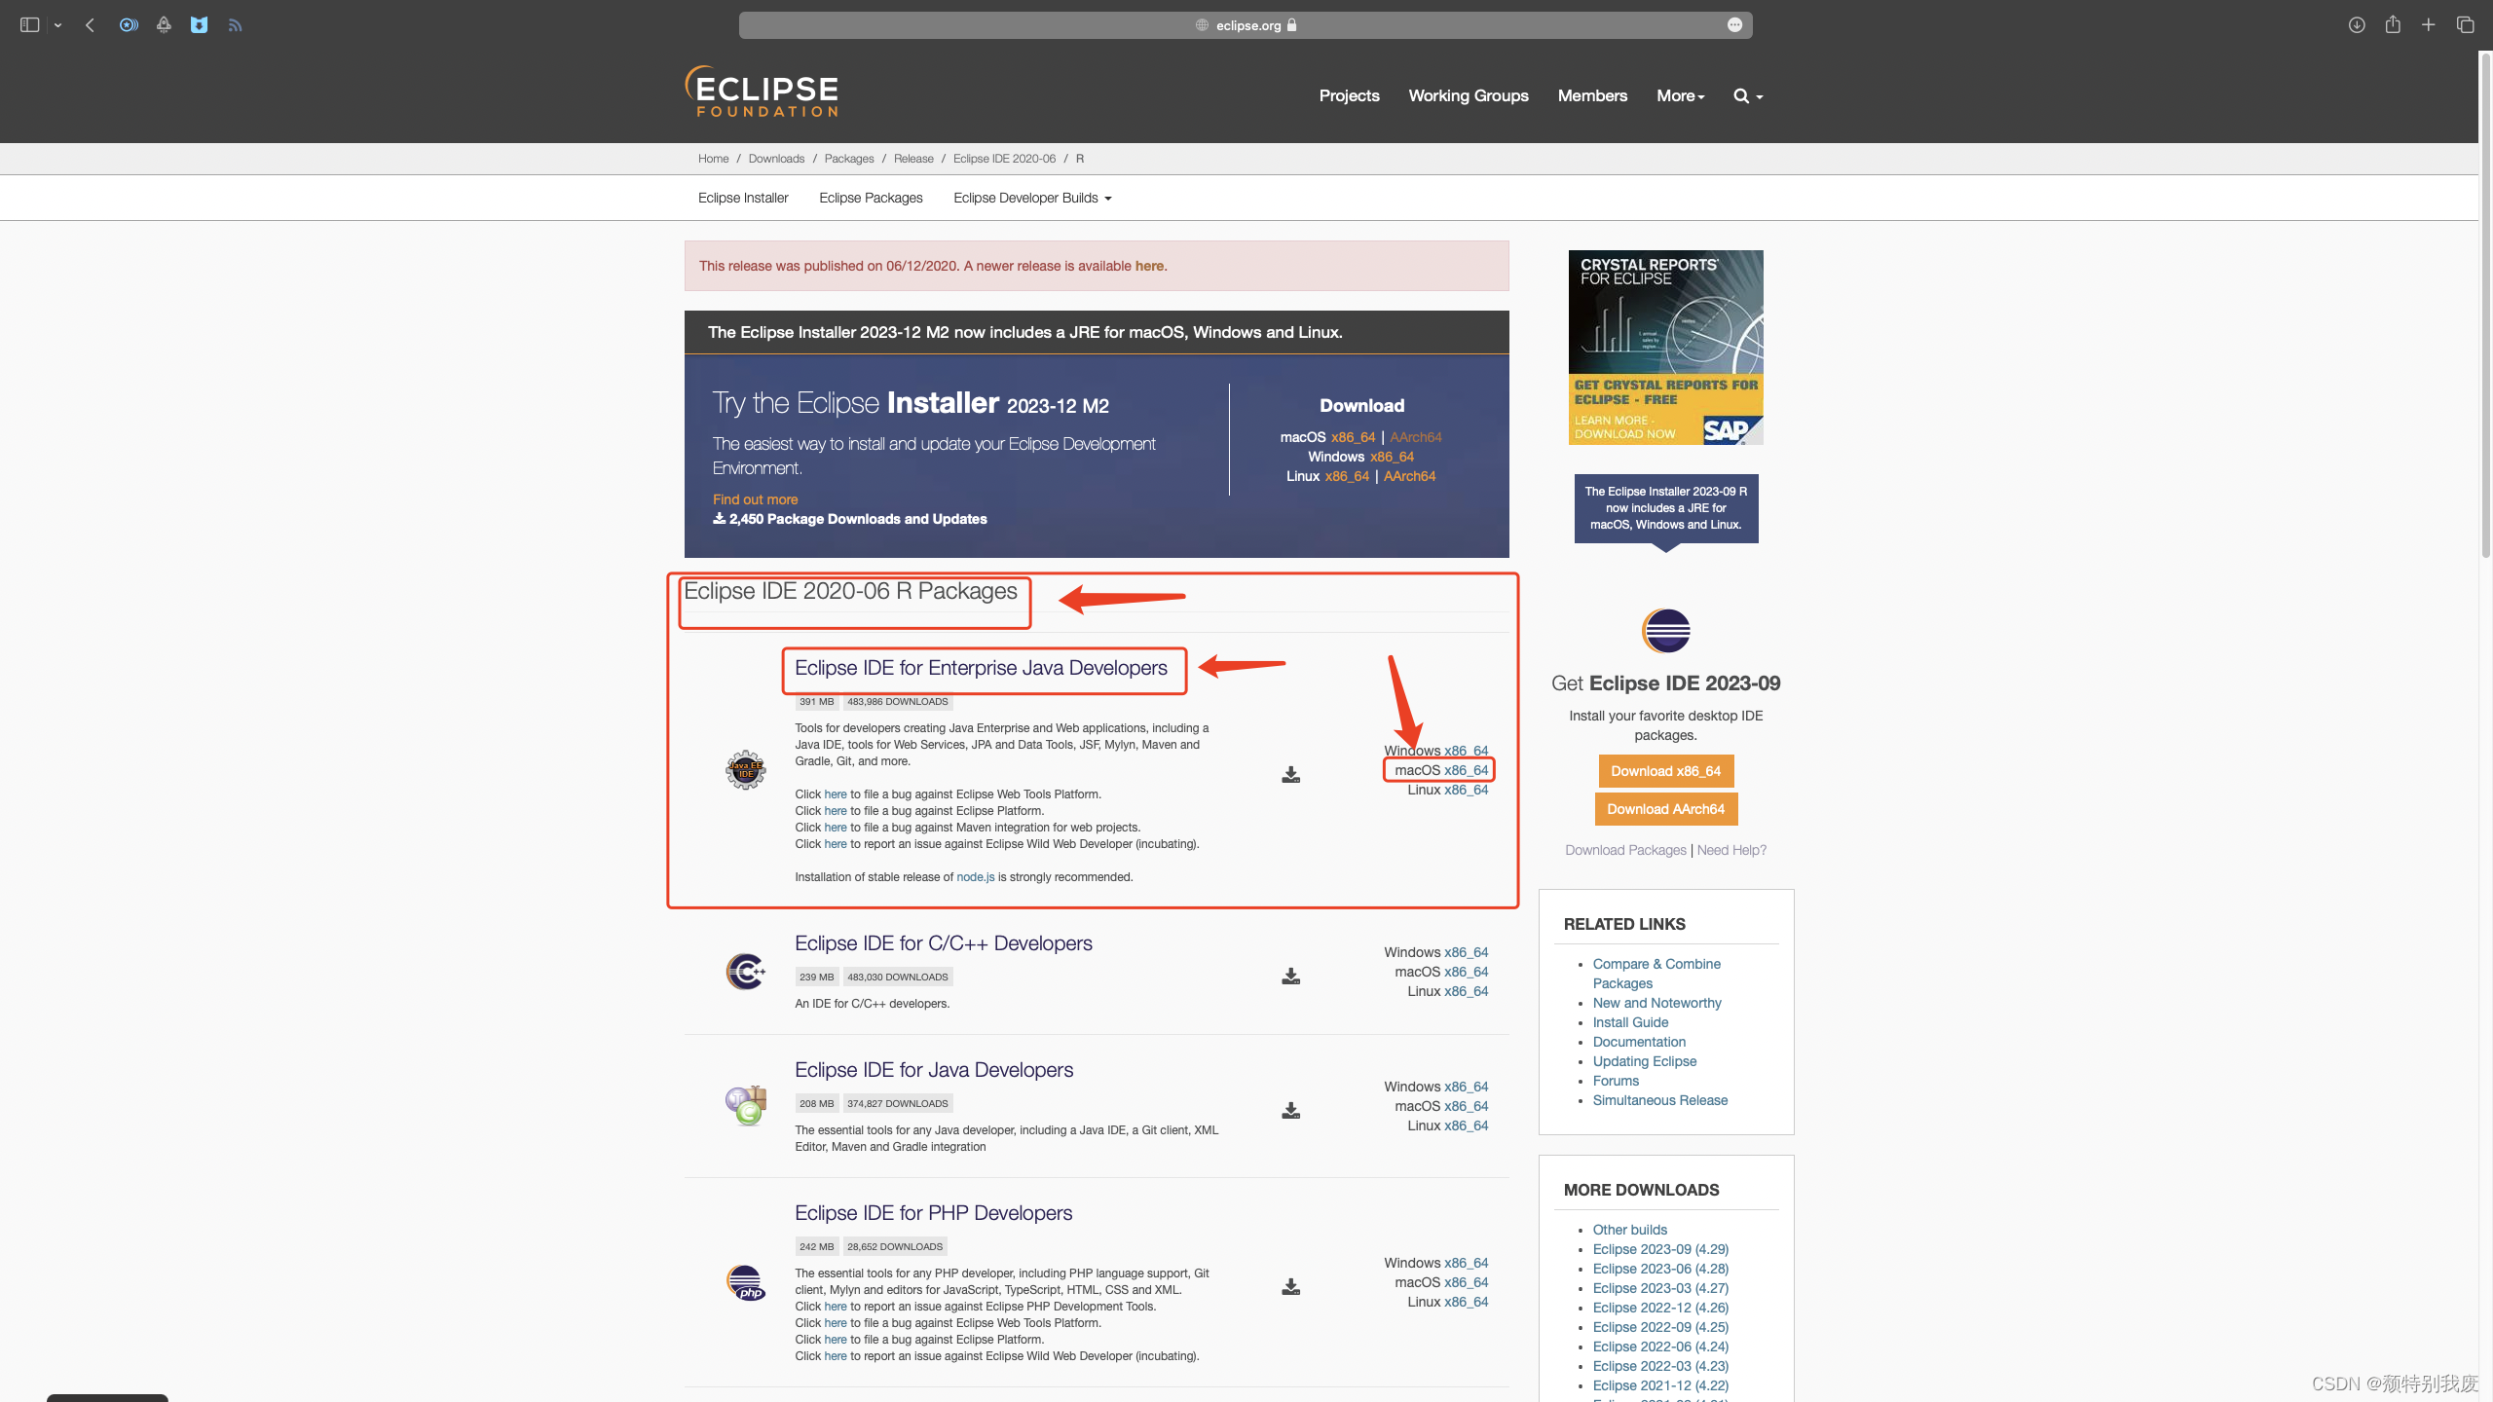This screenshot has height=1402, width=2493.
Task: Click macOS x86_64 link for Enterprise Java
Action: click(1466, 770)
